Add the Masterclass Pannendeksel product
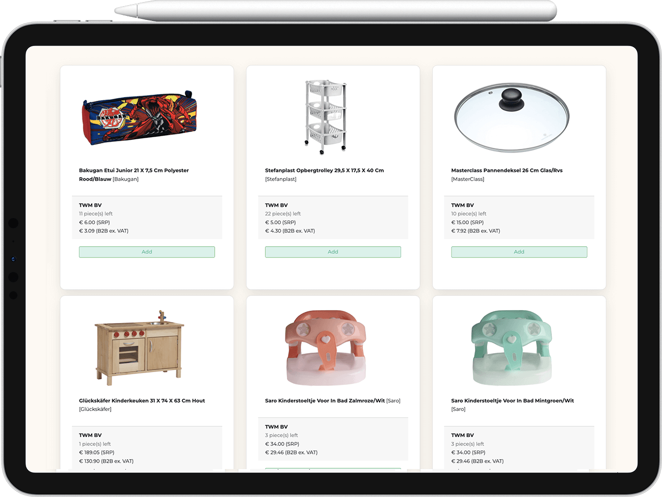This screenshot has width=662, height=497. pos(519,252)
